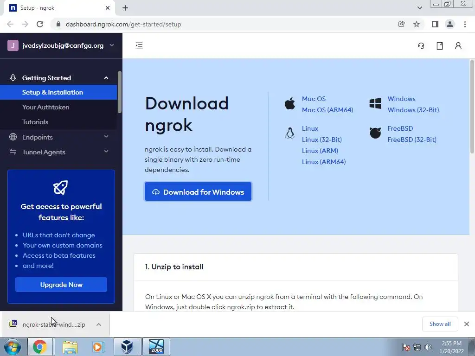Close the Setup - ngrok tab
475x356 pixels.
click(x=108, y=8)
